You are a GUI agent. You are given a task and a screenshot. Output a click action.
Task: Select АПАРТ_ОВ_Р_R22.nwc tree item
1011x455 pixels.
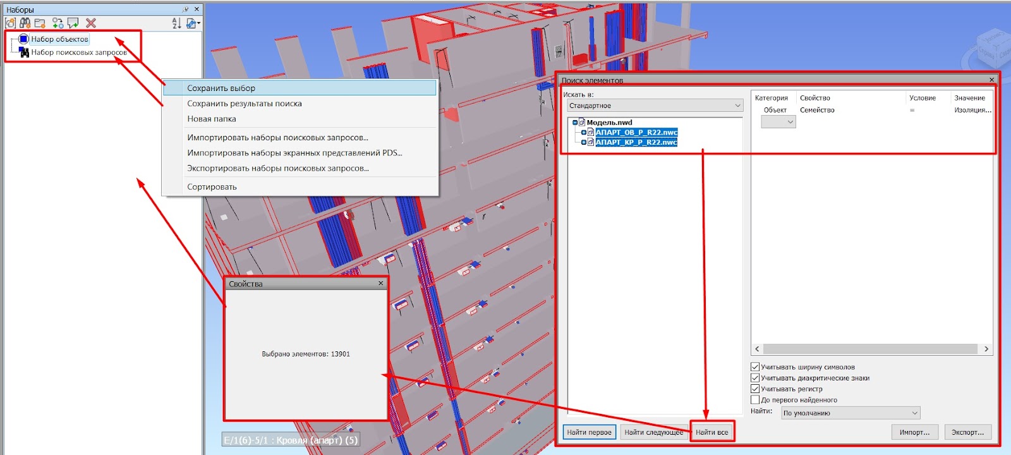point(636,133)
